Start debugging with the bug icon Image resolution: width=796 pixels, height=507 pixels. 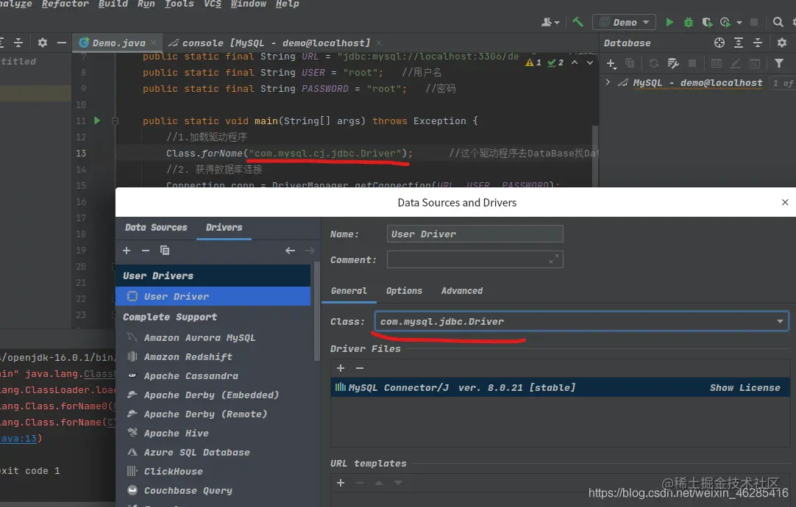689,22
